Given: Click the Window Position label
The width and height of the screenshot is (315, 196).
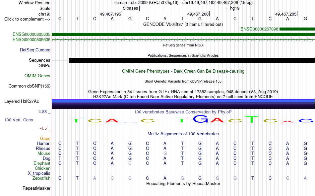Looking at the screenshot, I should (x=34, y=3).
